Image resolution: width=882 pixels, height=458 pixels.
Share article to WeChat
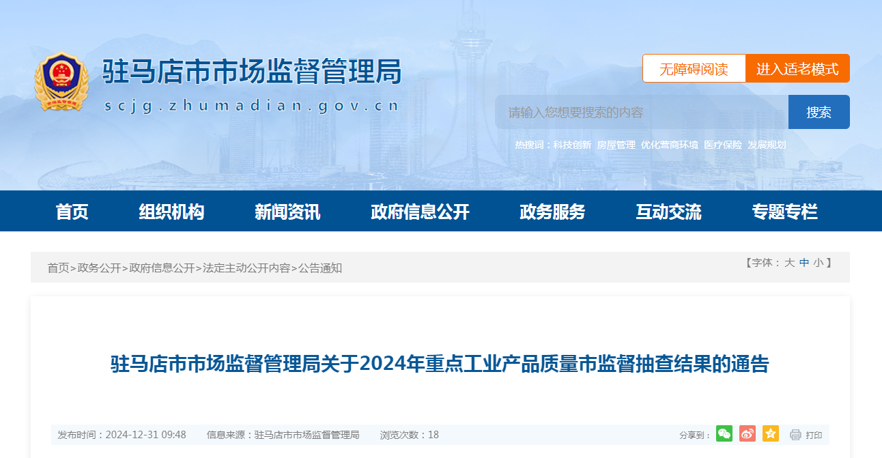click(x=724, y=433)
